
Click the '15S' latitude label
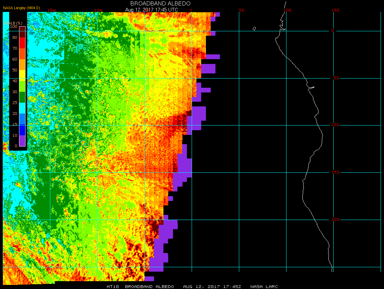pos(336,172)
